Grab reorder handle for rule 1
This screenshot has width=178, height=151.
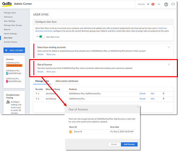[x=36, y=93]
